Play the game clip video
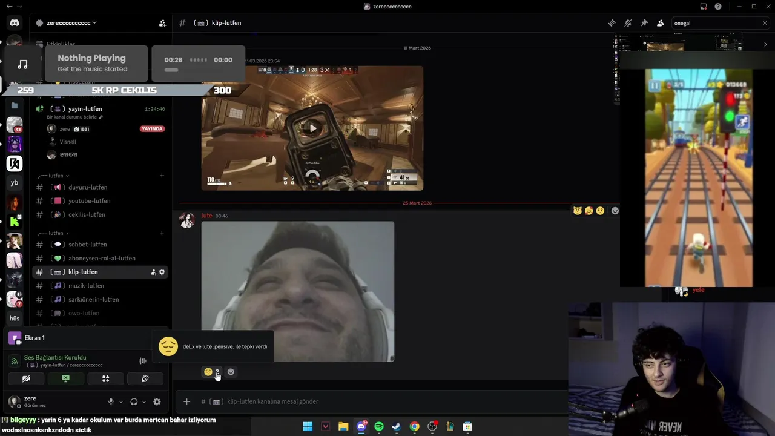This screenshot has height=436, width=775. [312, 128]
